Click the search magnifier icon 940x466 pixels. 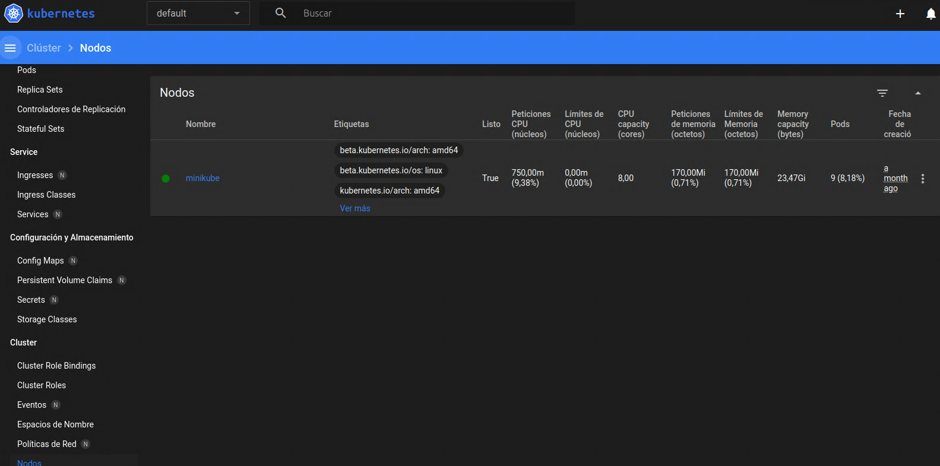click(281, 13)
